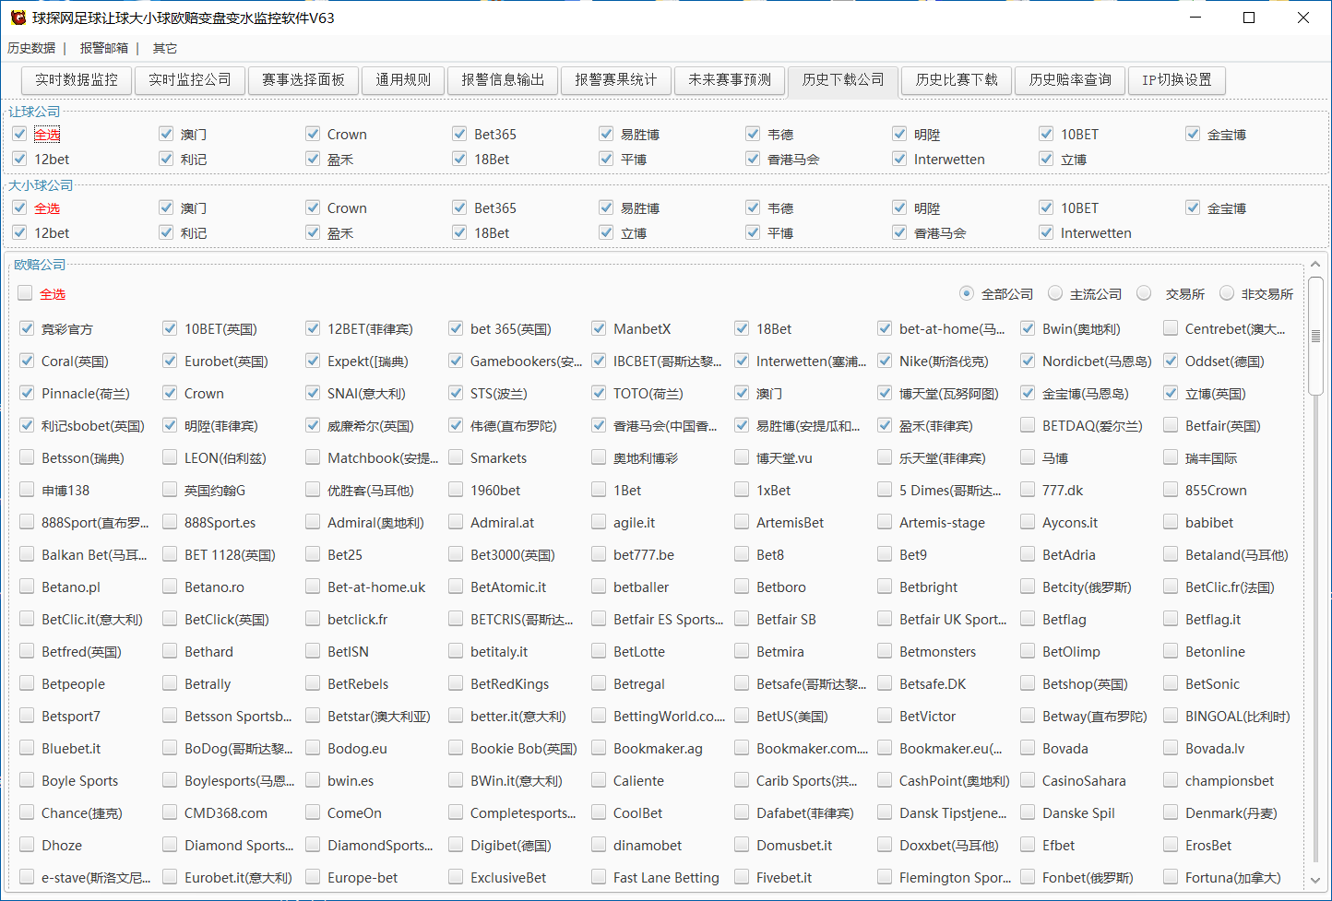Viewport: 1332px width, 901px height.
Task: Click the scrollbar up arrow
Action: [1316, 265]
